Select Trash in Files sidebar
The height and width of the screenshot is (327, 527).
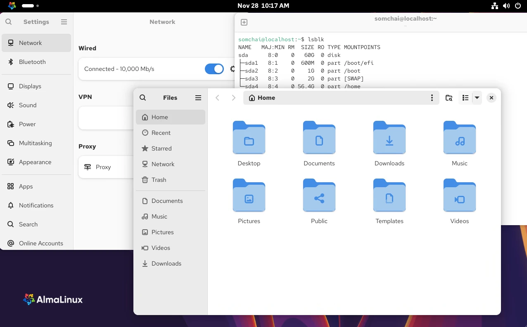coord(159,180)
